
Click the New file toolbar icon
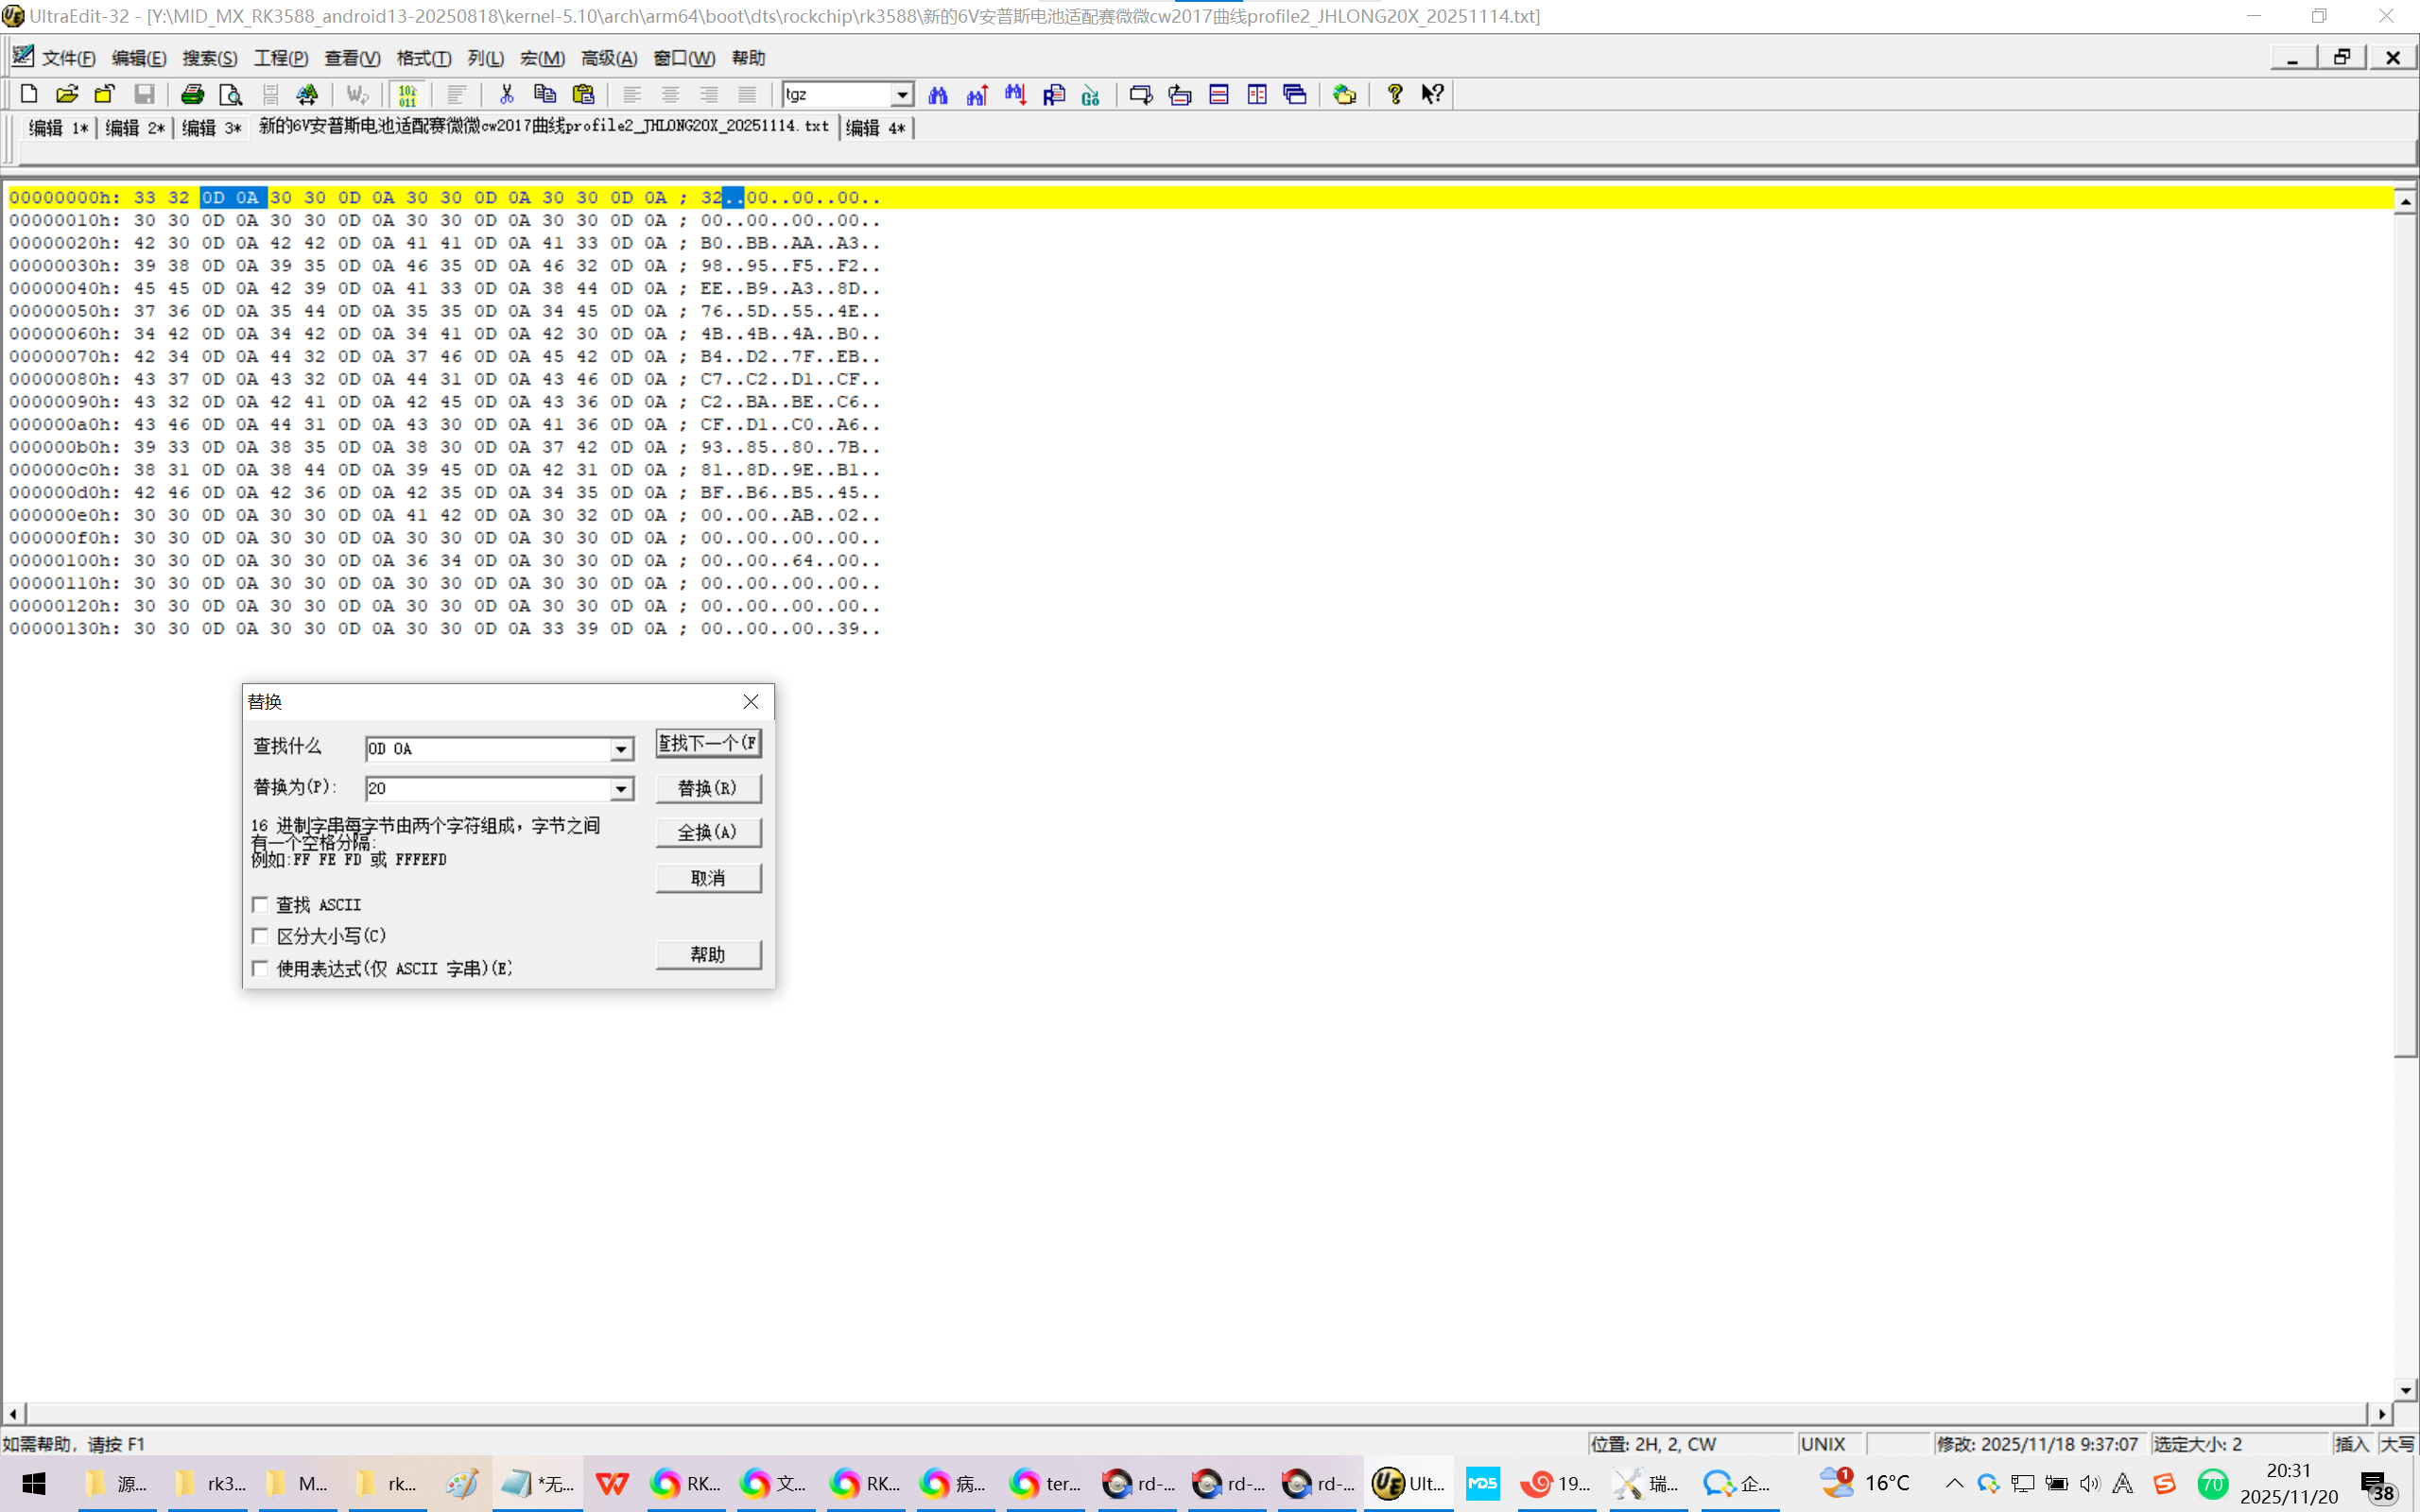point(29,94)
